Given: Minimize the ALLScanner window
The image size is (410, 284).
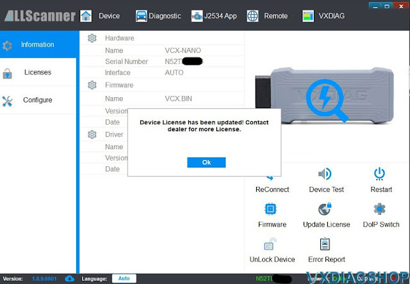Looking at the screenshot, I should [x=375, y=6].
